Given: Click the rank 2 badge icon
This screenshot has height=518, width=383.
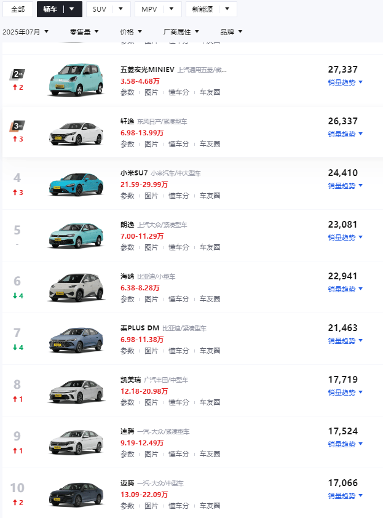Looking at the screenshot, I should click(17, 74).
